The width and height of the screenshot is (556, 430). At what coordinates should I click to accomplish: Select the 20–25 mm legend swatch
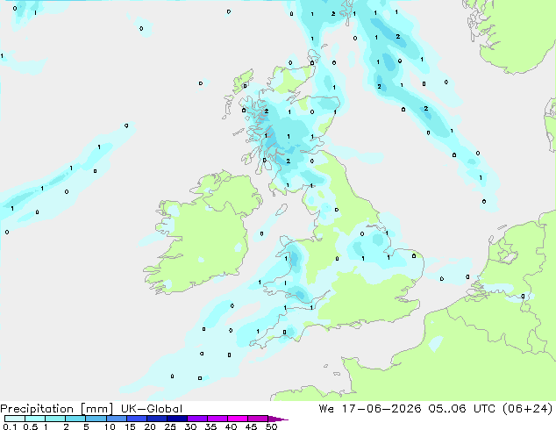(x=157, y=419)
